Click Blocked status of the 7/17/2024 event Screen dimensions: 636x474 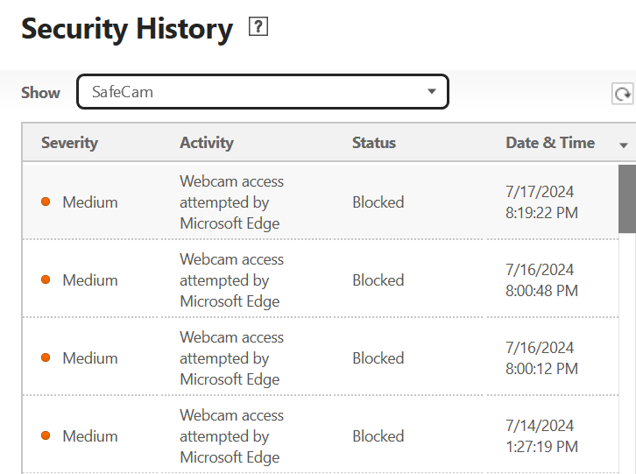[x=378, y=202]
